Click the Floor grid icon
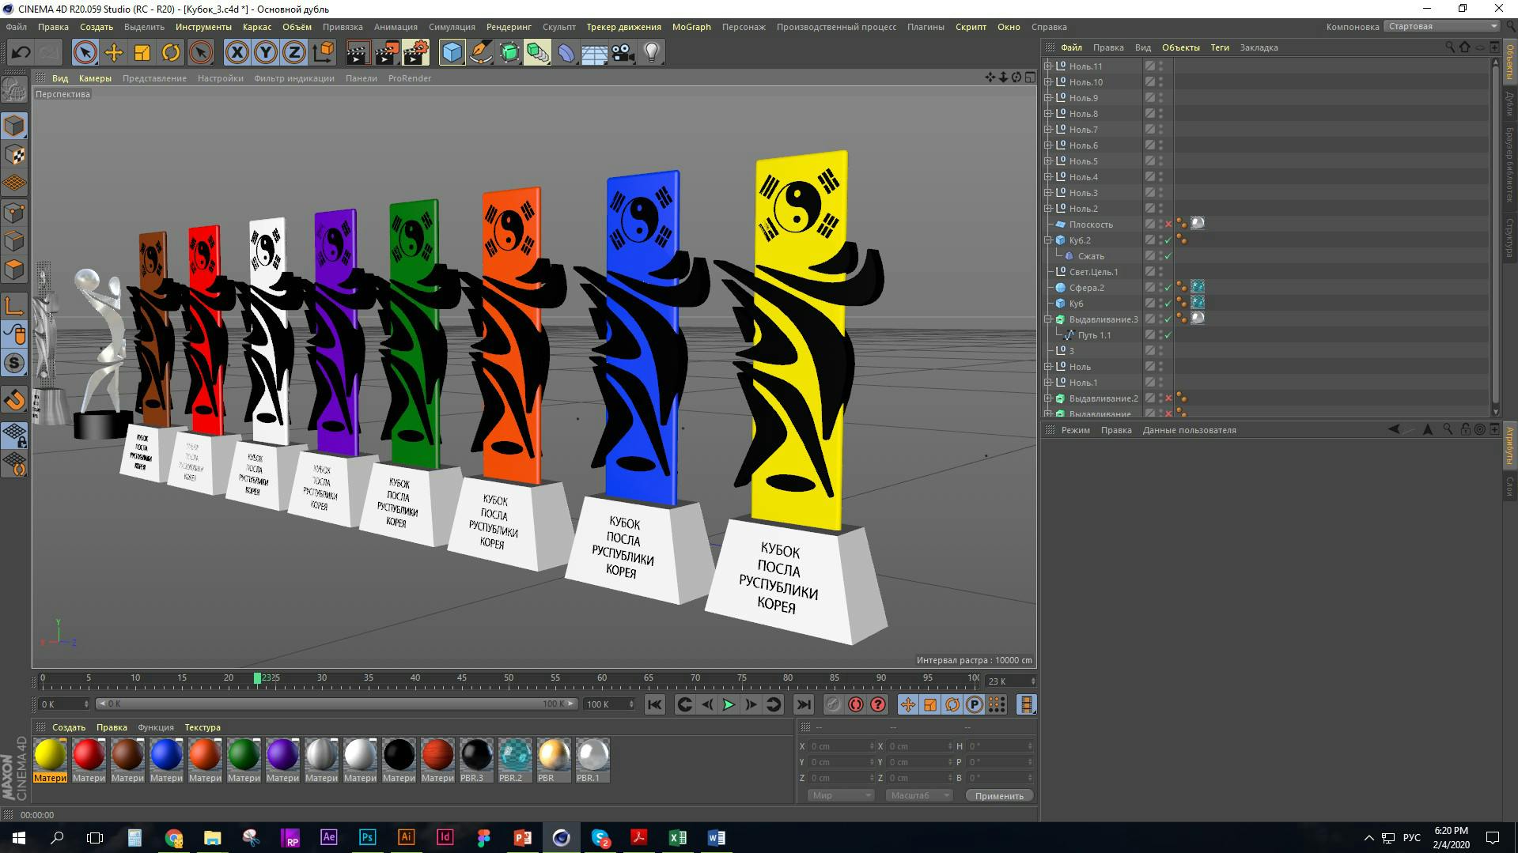The height and width of the screenshot is (853, 1518). 594,53
